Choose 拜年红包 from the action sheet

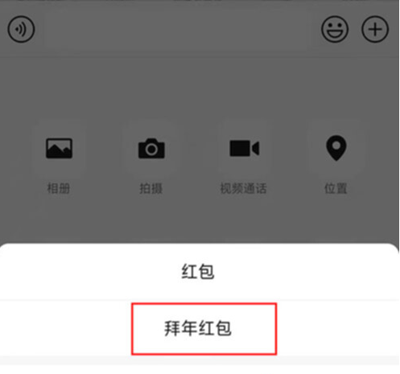(x=198, y=328)
